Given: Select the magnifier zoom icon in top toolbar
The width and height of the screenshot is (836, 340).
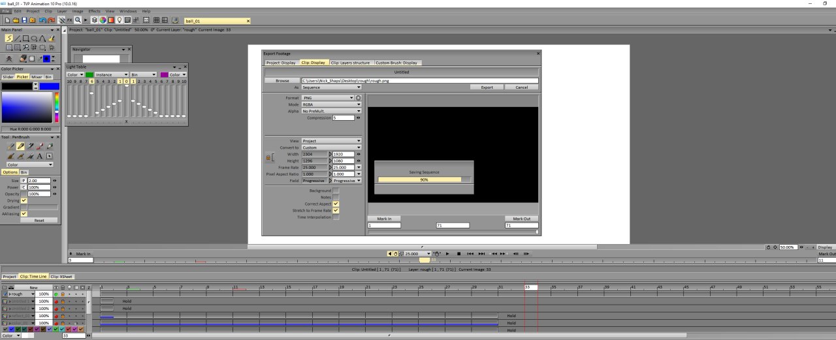Looking at the screenshot, I should click(x=78, y=20).
